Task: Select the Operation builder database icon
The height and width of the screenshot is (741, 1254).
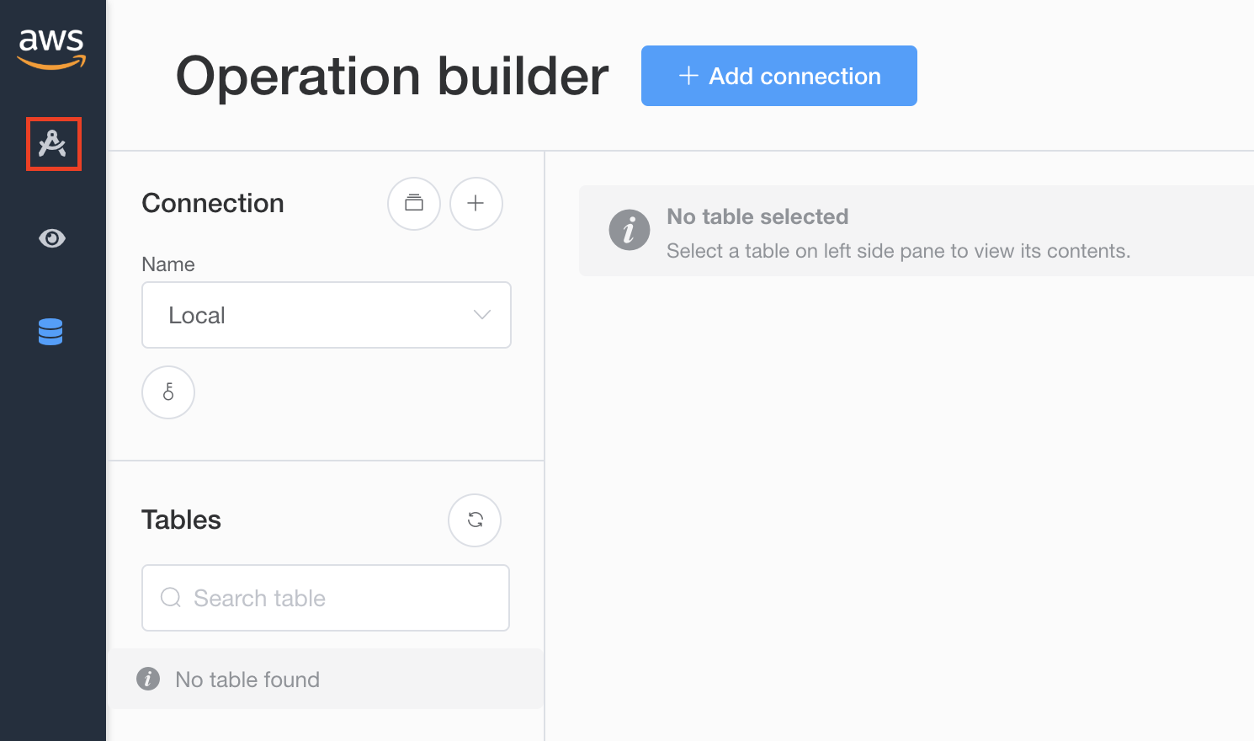Action: [50, 332]
